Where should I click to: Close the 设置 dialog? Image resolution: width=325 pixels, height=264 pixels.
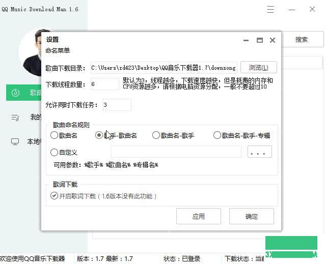[x=273, y=40]
